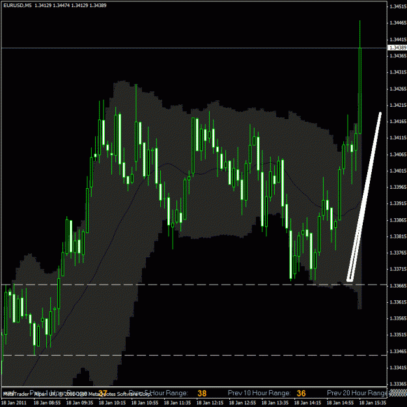407x407 pixels.
Task: Click the 1.34065 price axis label
Action: (398, 155)
